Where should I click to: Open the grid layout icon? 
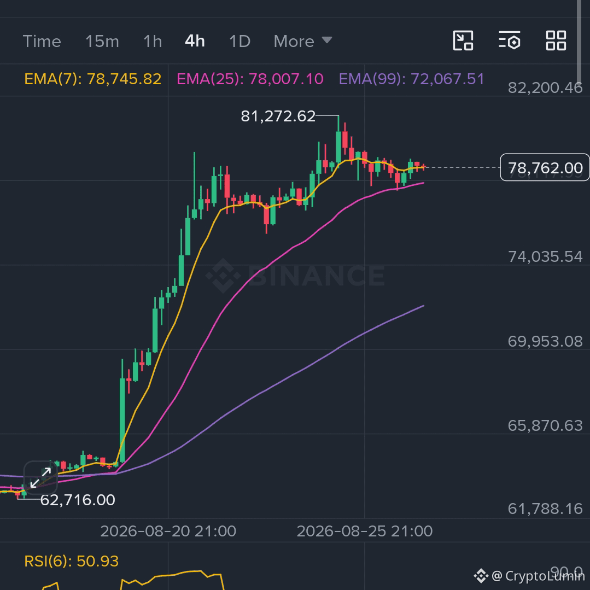(x=556, y=40)
